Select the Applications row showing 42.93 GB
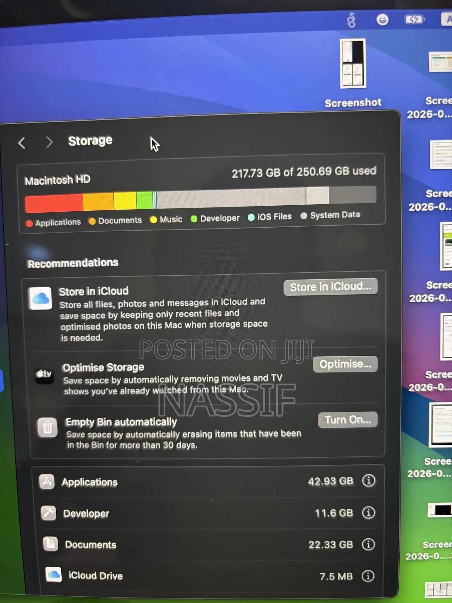Screen dimensions: 452x603 (207, 481)
